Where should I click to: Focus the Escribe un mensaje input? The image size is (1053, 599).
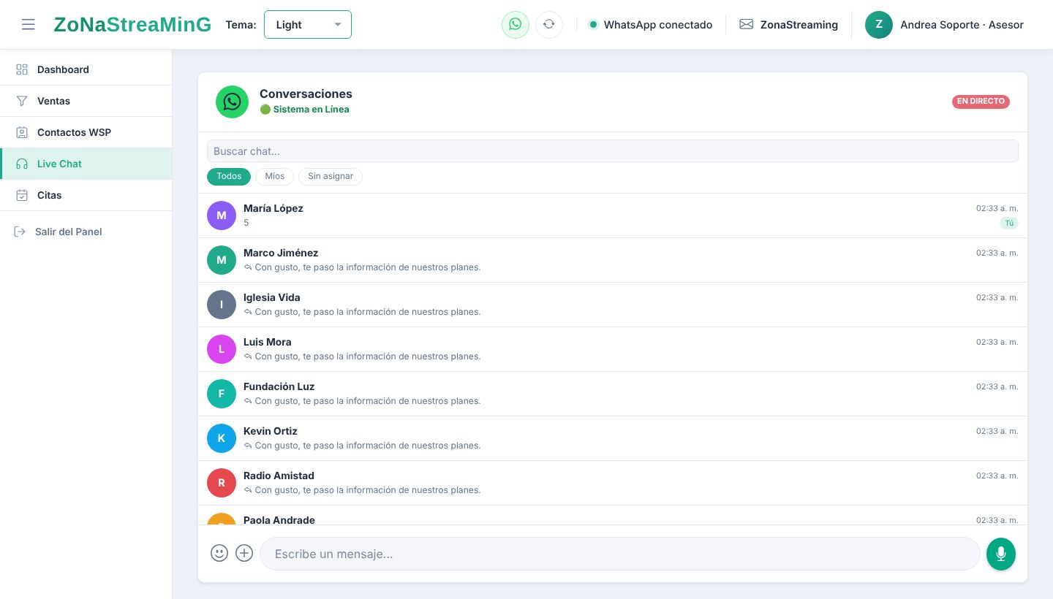619,554
